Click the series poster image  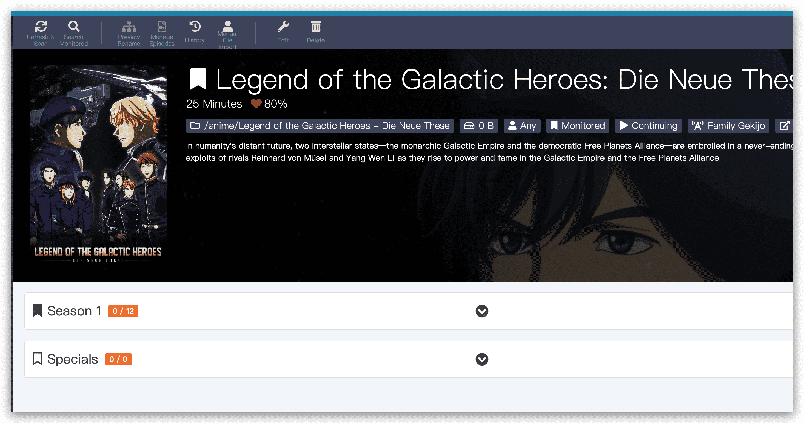click(98, 165)
